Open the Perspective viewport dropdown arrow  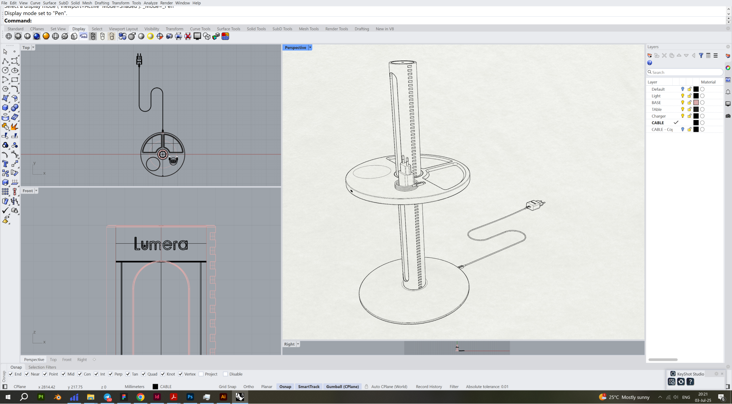pos(310,48)
